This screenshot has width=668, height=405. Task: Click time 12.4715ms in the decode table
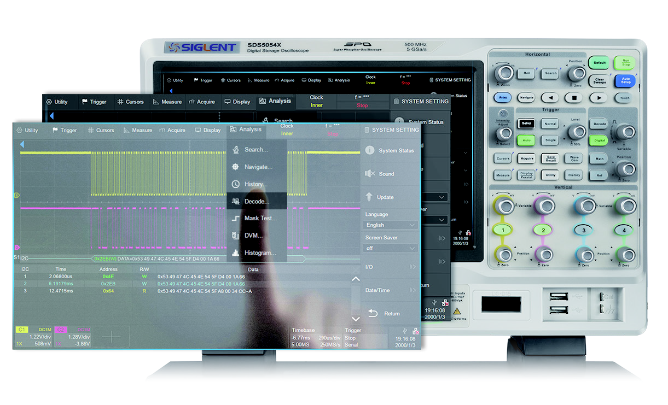click(61, 291)
